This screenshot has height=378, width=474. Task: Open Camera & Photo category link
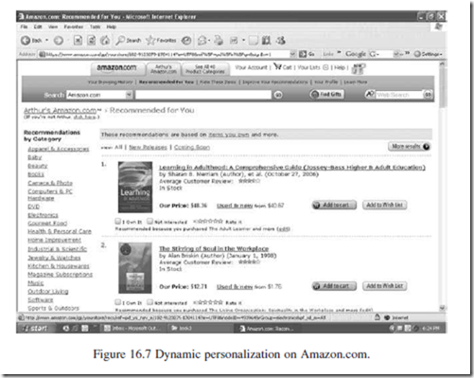(x=50, y=183)
